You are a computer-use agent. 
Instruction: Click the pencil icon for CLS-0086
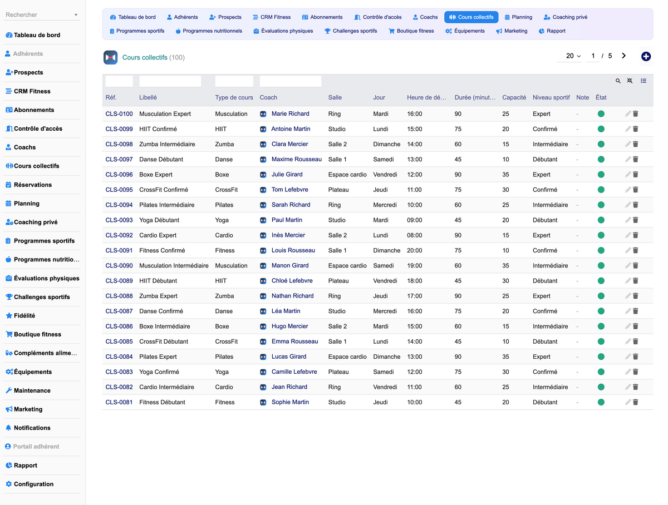coord(628,326)
